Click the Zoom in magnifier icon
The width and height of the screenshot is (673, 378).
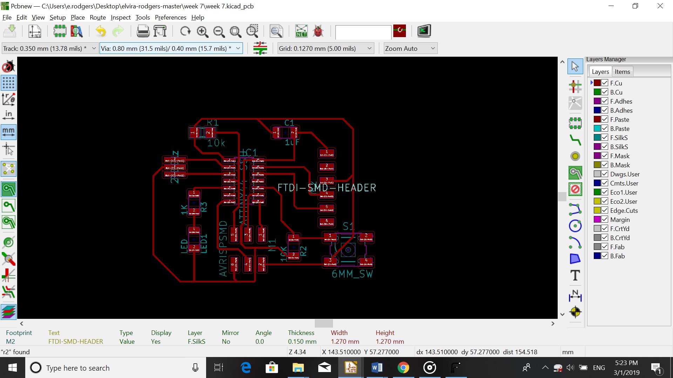coord(202,31)
